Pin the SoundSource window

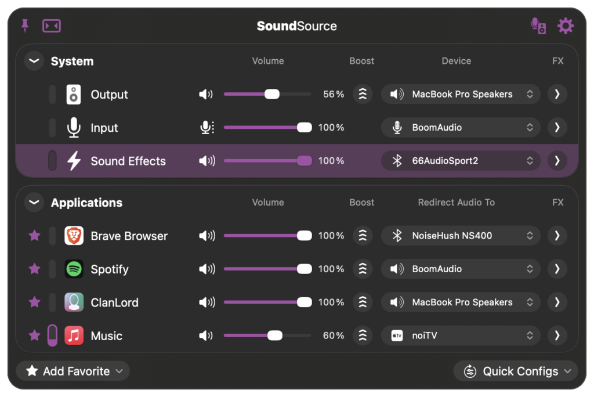tap(25, 26)
